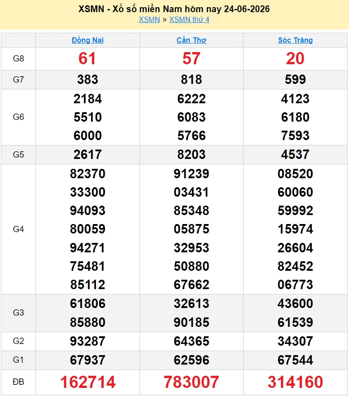Select the ĐB row label
Viewport: 349px width, 396px height.
tap(18, 382)
